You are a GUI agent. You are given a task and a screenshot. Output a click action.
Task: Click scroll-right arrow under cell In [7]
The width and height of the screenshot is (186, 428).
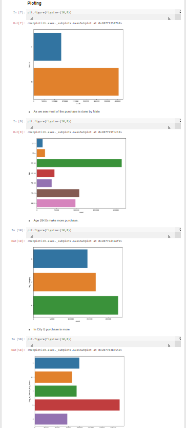pyautogui.click(x=170, y=18)
